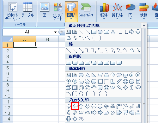The height and width of the screenshot is (123, 158).
Task: Open the PivotTable button in the ribbon
Action: (x=13, y=11)
